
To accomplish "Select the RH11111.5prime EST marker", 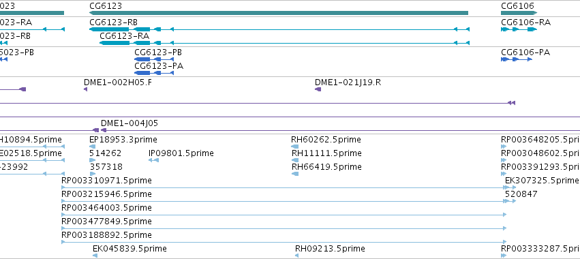I will pos(295,160).
